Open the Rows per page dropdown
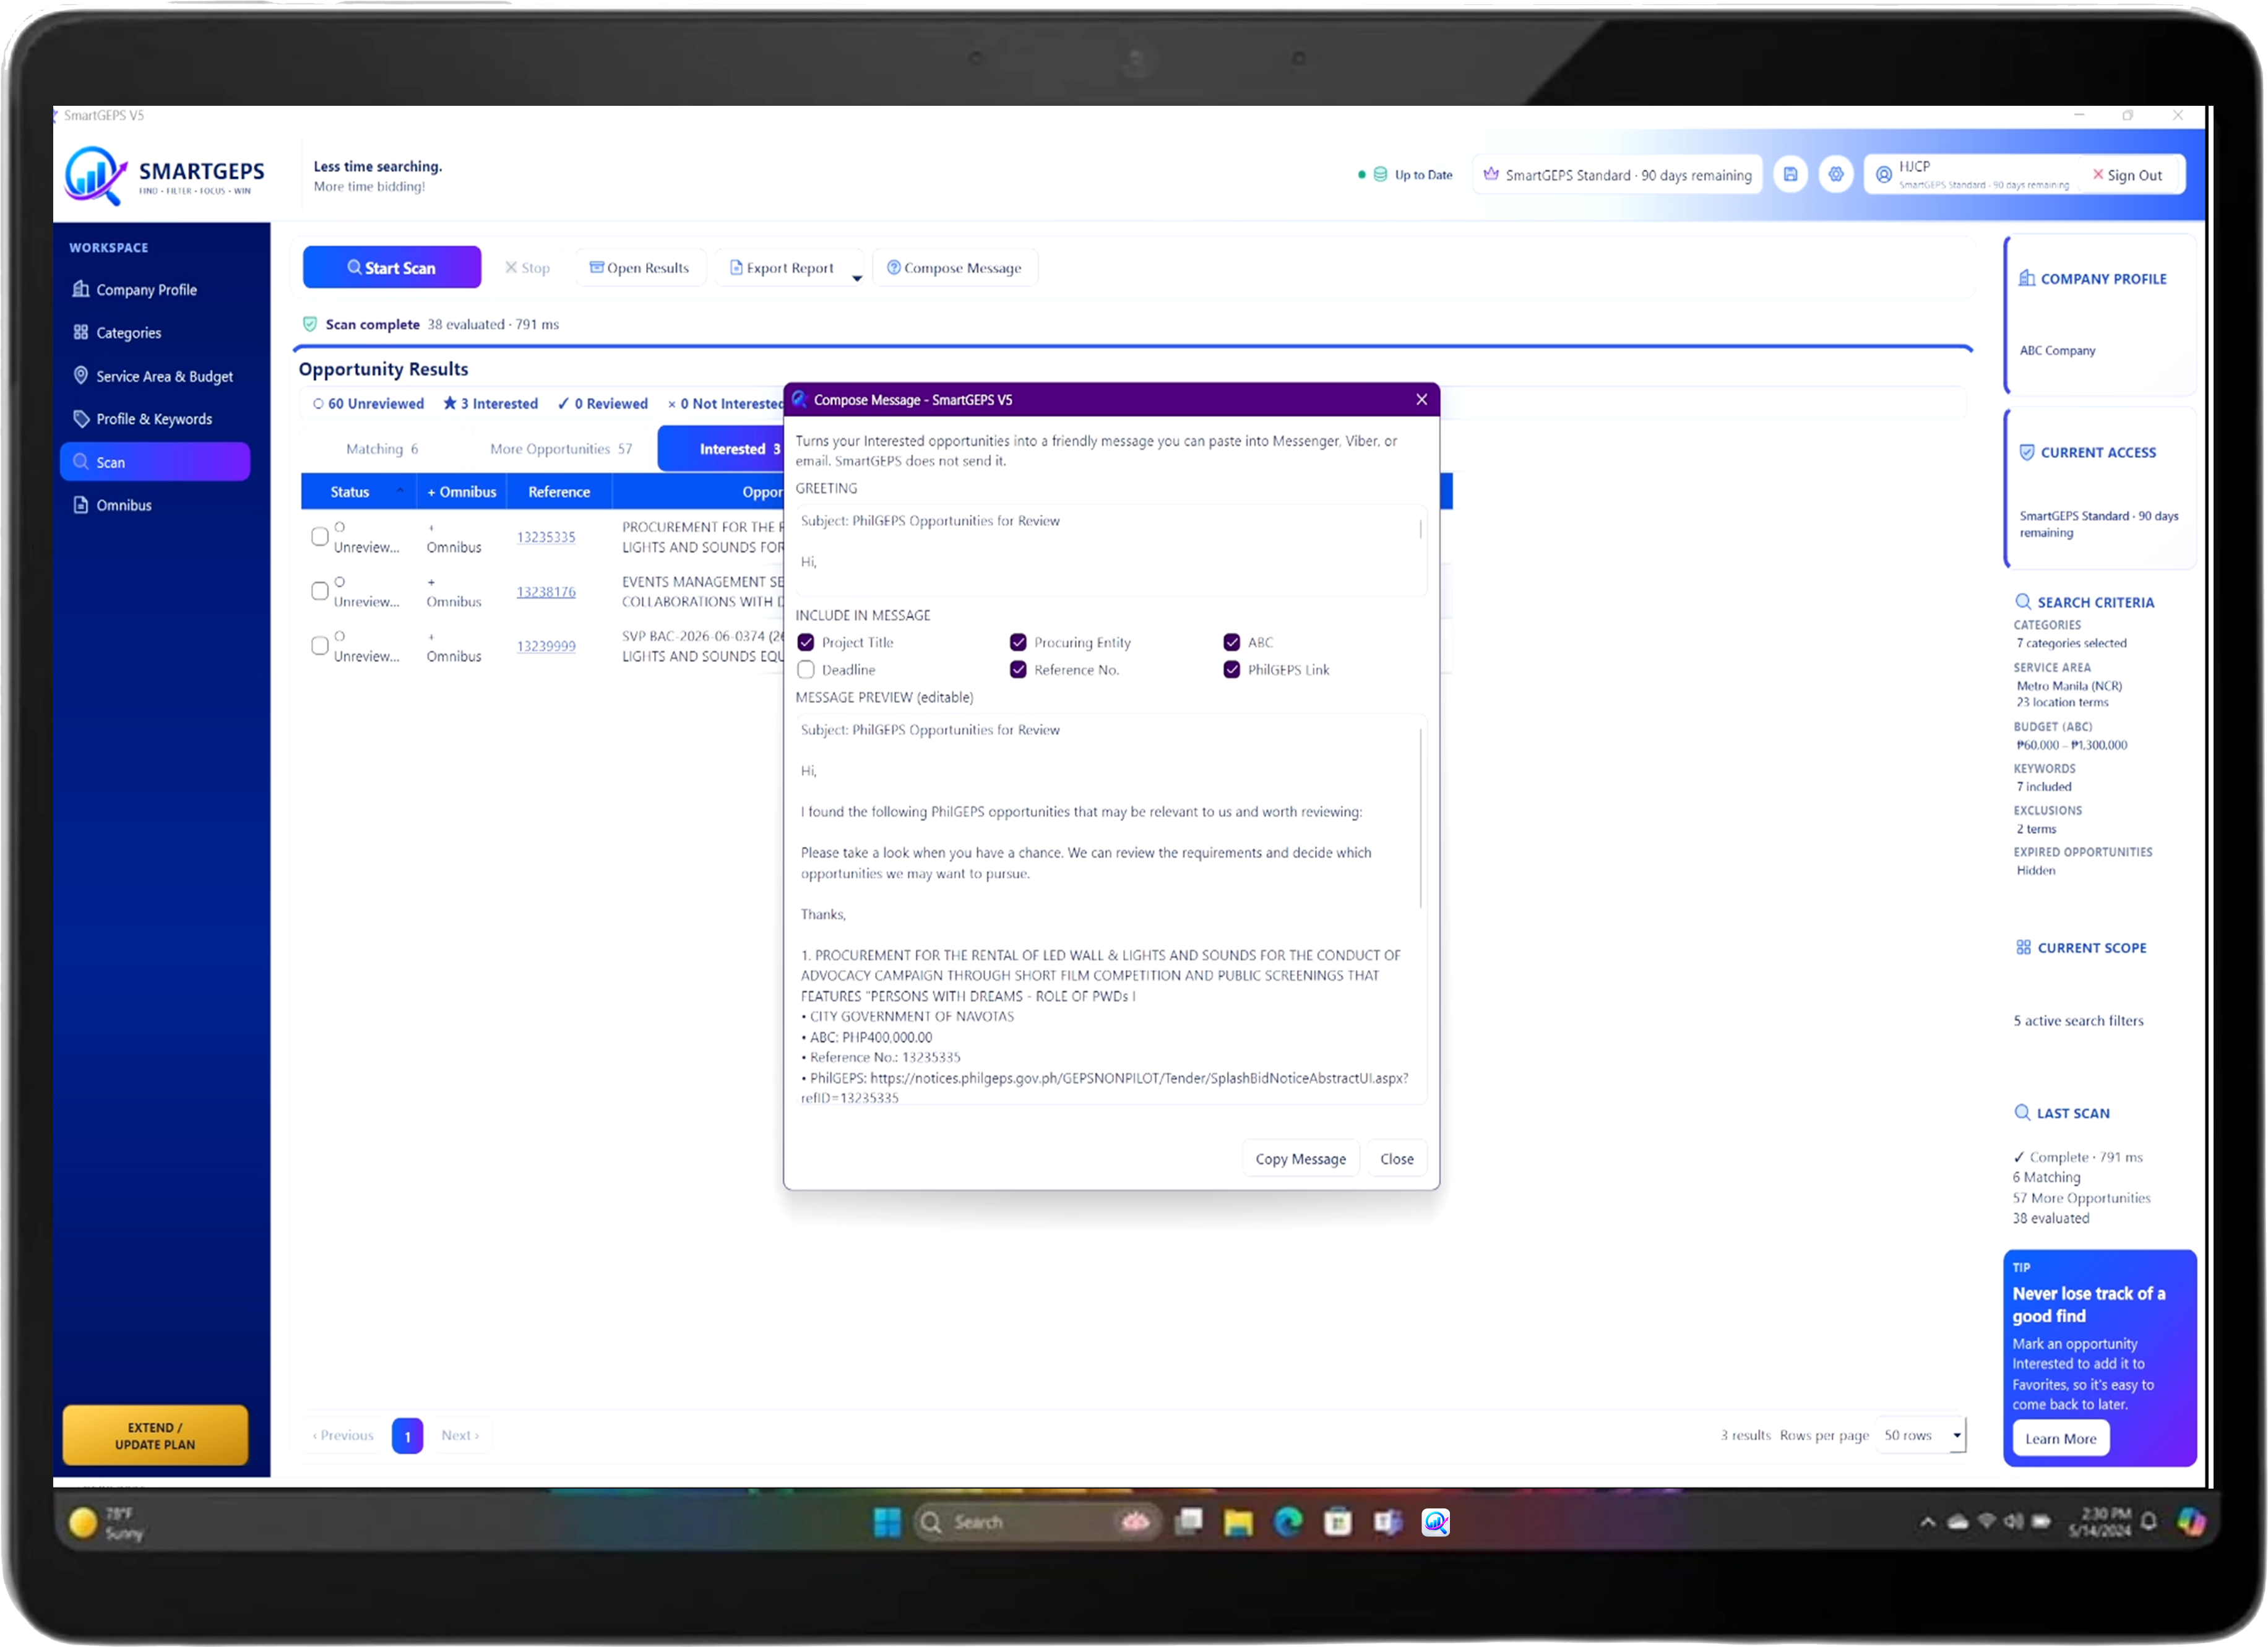Image resolution: width=2268 pixels, height=1647 pixels. click(x=1921, y=1436)
